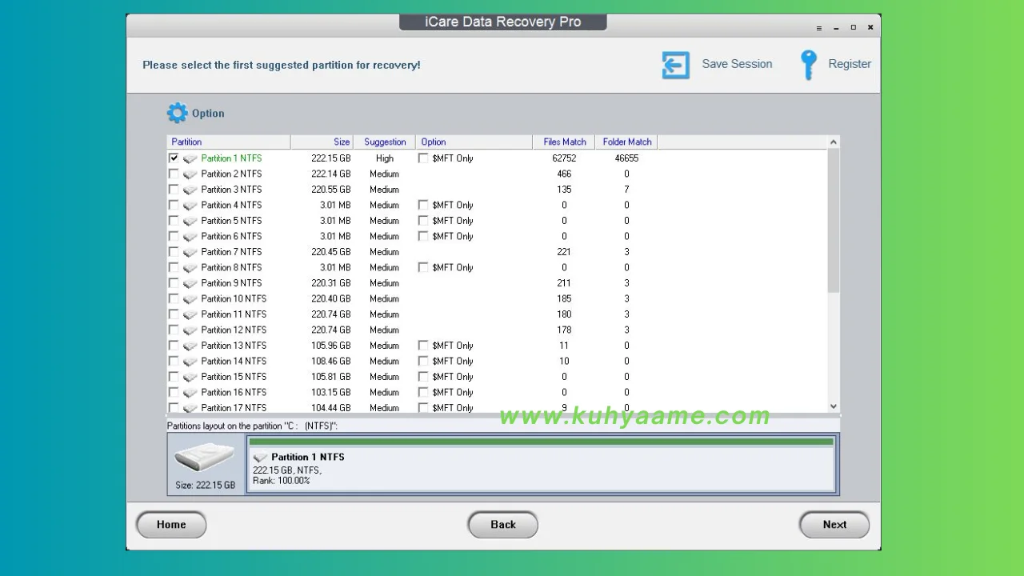Click drive icon of Partition 6 NTFS row
Screen dimensions: 1024x576
[x=190, y=237]
